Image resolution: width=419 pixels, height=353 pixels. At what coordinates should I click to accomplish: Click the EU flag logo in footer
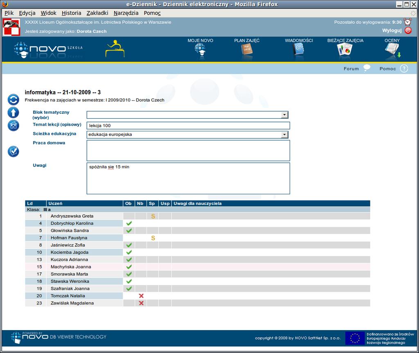(355, 338)
